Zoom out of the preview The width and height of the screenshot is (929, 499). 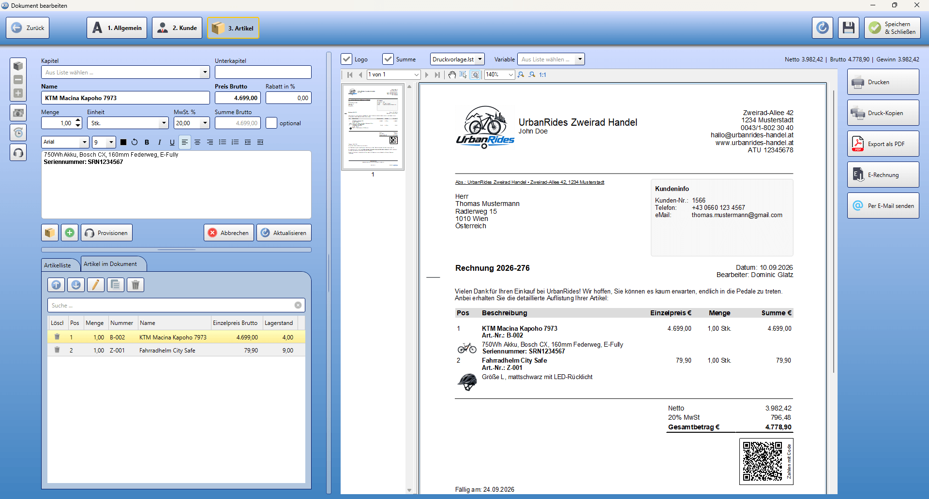tap(532, 74)
